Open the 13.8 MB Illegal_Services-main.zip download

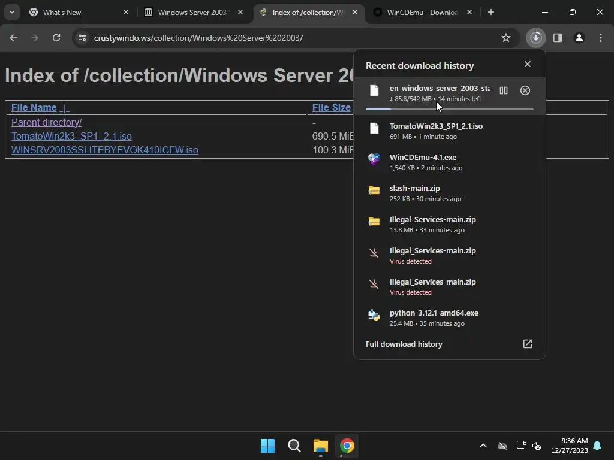click(x=450, y=225)
